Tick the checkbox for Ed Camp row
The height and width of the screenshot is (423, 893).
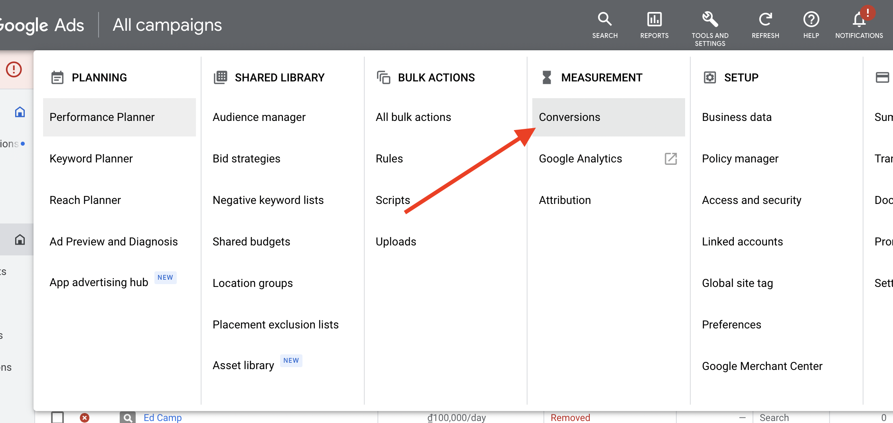(x=57, y=417)
